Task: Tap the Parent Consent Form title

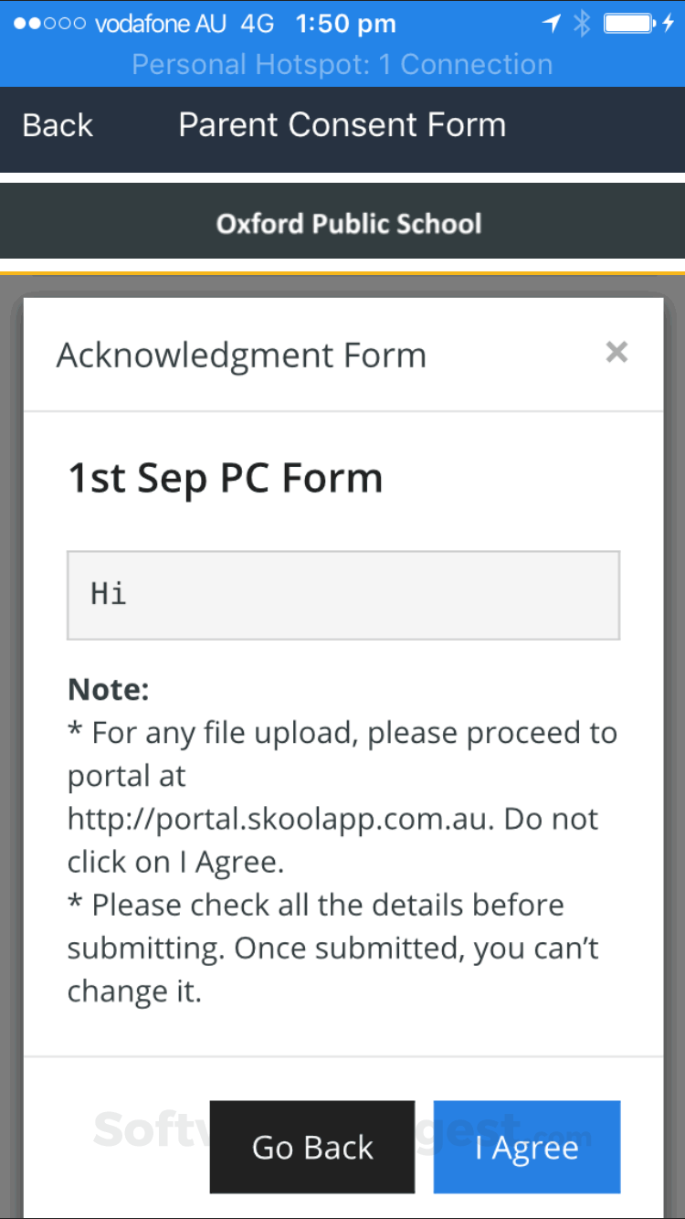Action: pos(342,125)
